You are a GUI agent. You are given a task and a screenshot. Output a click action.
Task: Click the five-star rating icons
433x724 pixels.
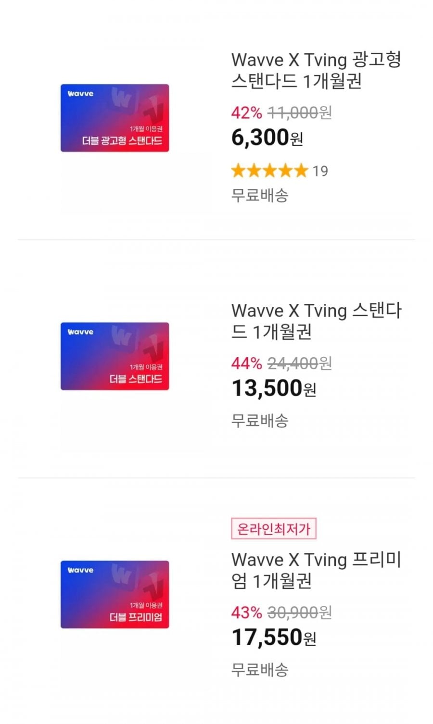(x=269, y=171)
